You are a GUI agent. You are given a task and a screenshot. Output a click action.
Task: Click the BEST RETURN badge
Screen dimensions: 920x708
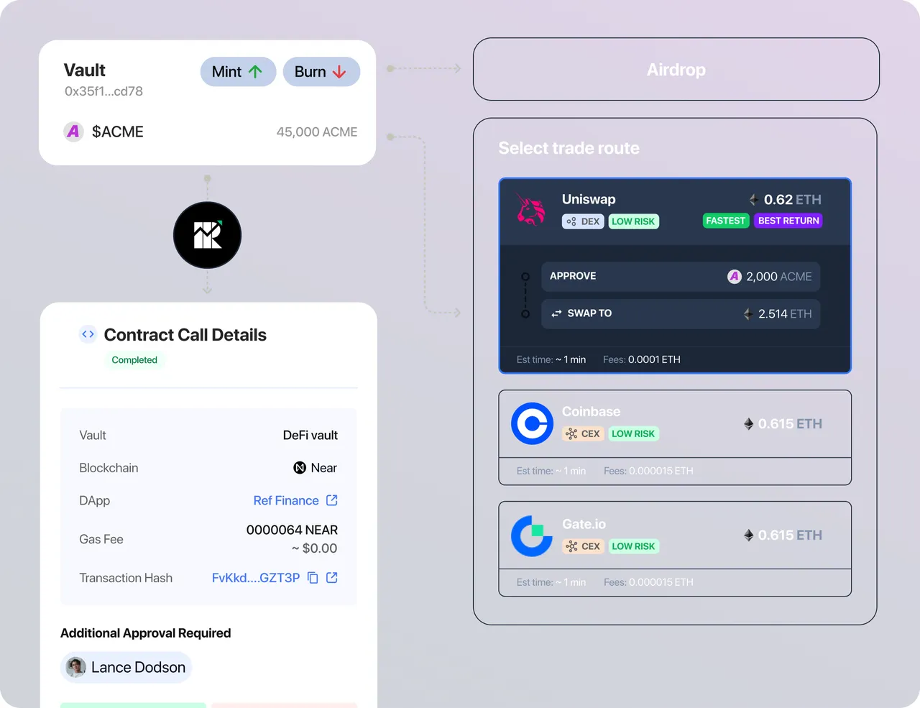click(788, 221)
